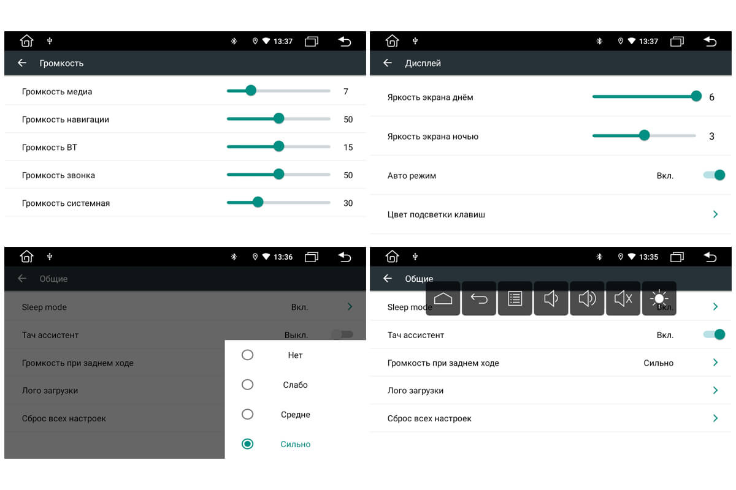Click the Громкость медиа slider handle
Viewport: 736px width, 490px height.
click(x=250, y=91)
